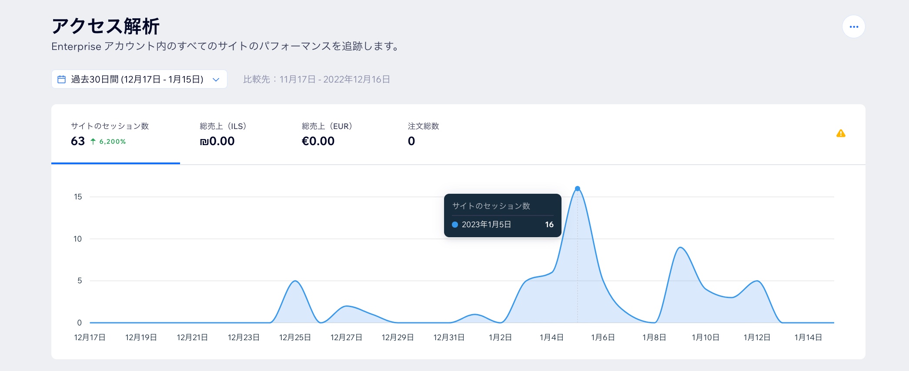Click the 1月10日 x-axis label
The image size is (909, 371).
705,338
